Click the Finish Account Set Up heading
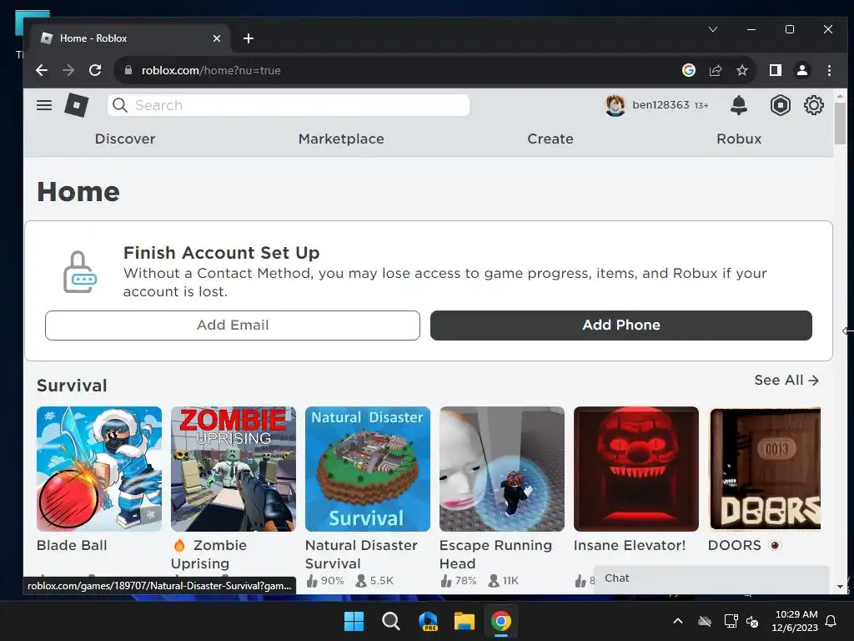This screenshot has width=854, height=641. 221,252
